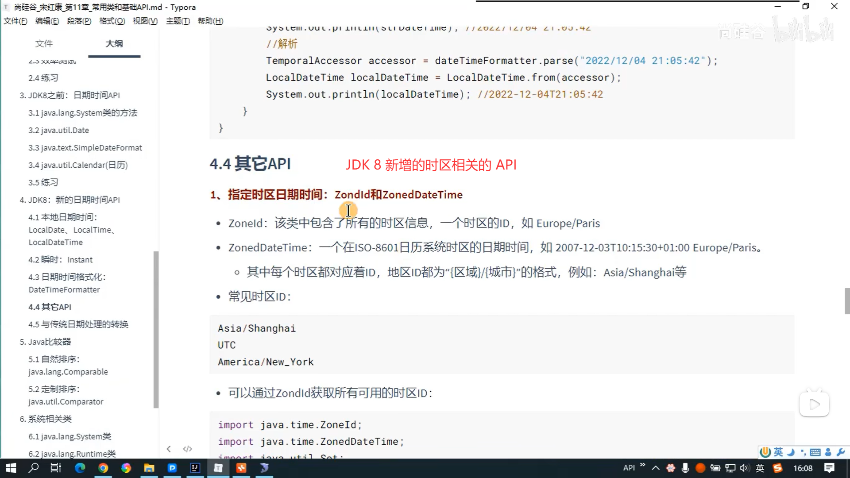The height and width of the screenshot is (478, 850).
Task: Switch to the 文件 sidebar tab
Action: [x=44, y=43]
